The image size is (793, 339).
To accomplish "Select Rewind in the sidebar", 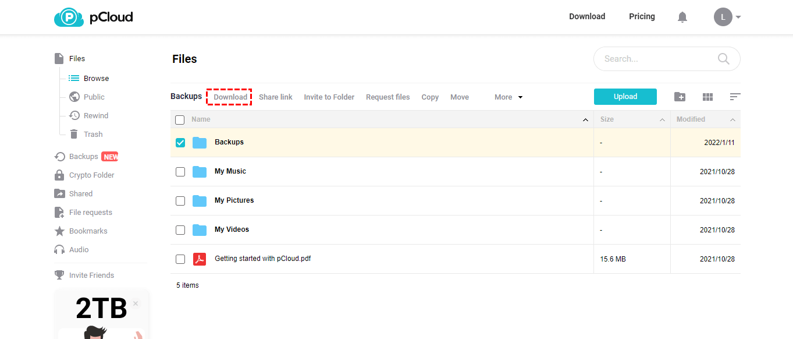I will click(x=96, y=115).
